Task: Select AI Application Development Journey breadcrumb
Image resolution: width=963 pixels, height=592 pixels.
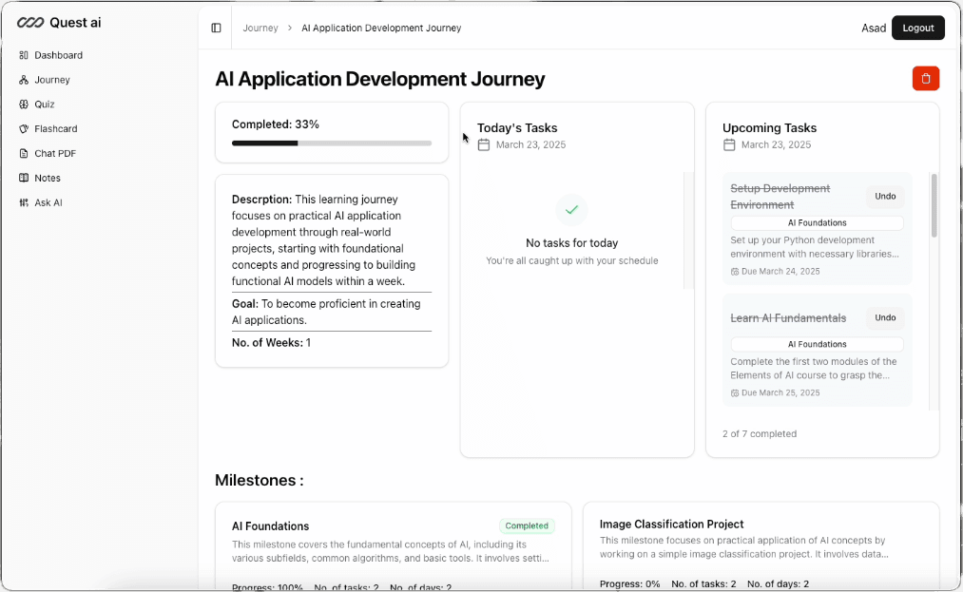Action: (380, 28)
